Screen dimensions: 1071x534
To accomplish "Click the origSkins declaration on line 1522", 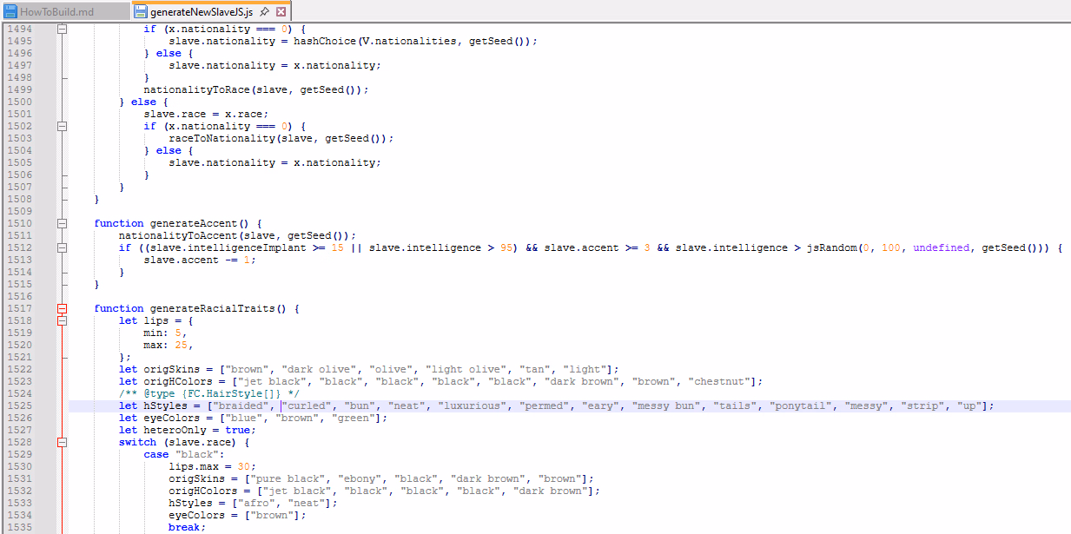I will 368,369.
